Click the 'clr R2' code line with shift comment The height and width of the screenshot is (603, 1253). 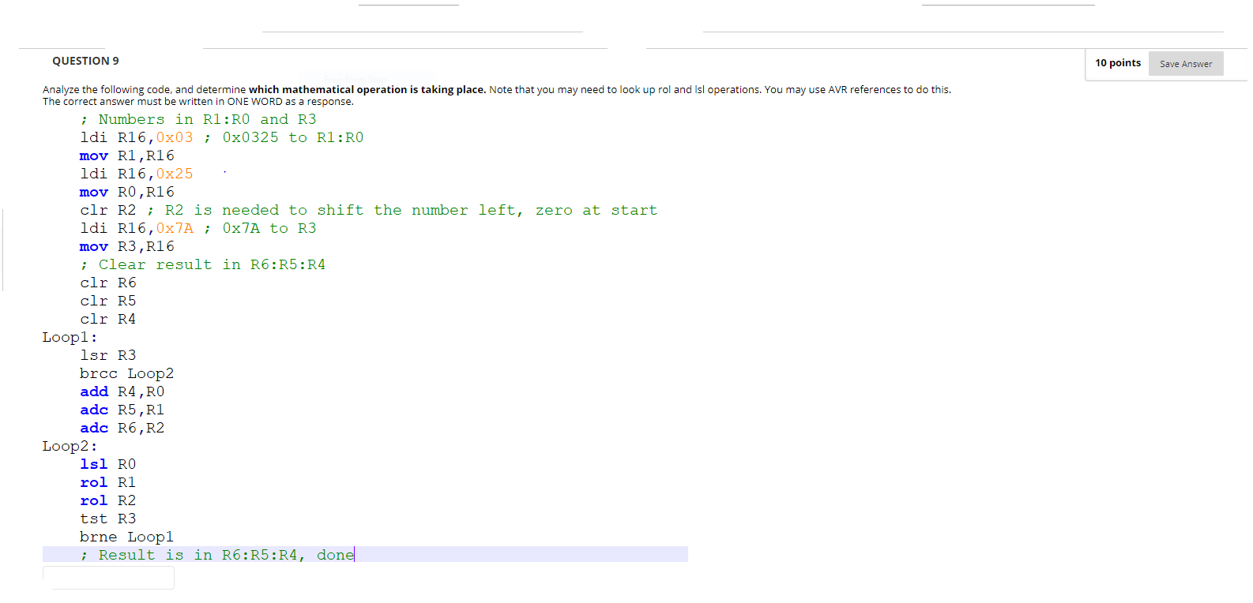click(x=368, y=210)
